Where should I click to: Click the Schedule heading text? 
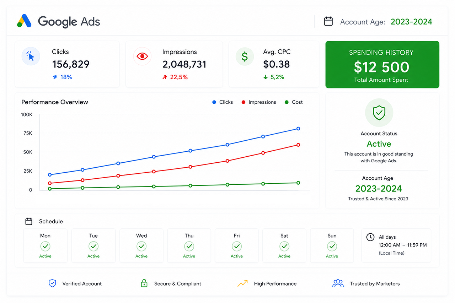coord(51,221)
